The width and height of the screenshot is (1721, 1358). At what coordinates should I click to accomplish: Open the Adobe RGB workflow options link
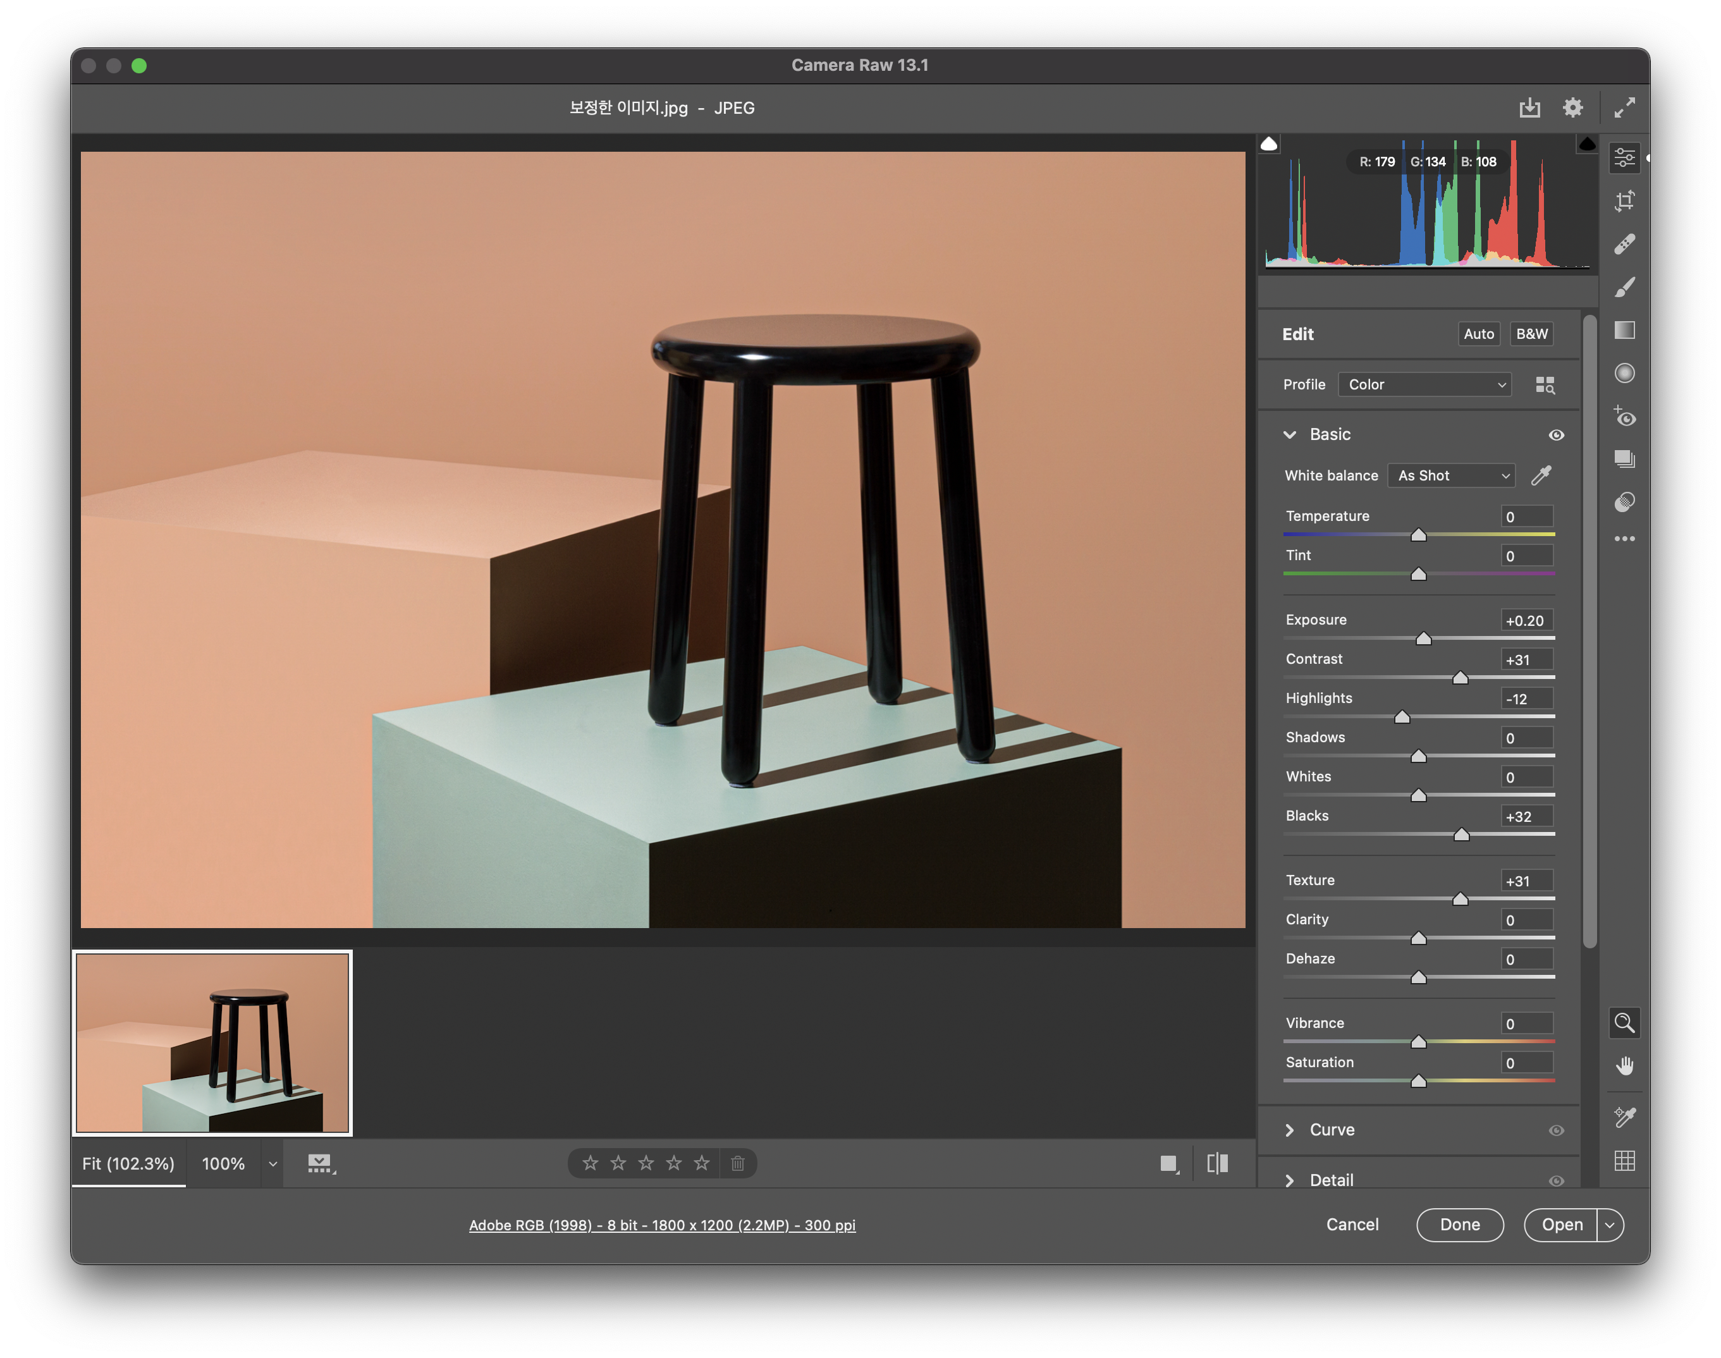click(661, 1225)
